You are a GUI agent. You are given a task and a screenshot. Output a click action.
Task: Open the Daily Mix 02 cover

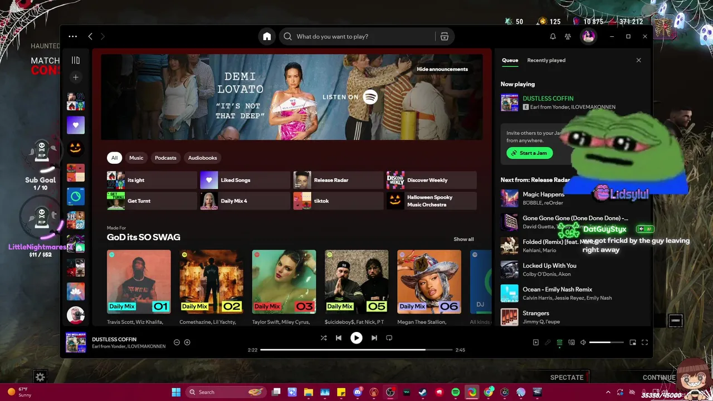point(211,281)
